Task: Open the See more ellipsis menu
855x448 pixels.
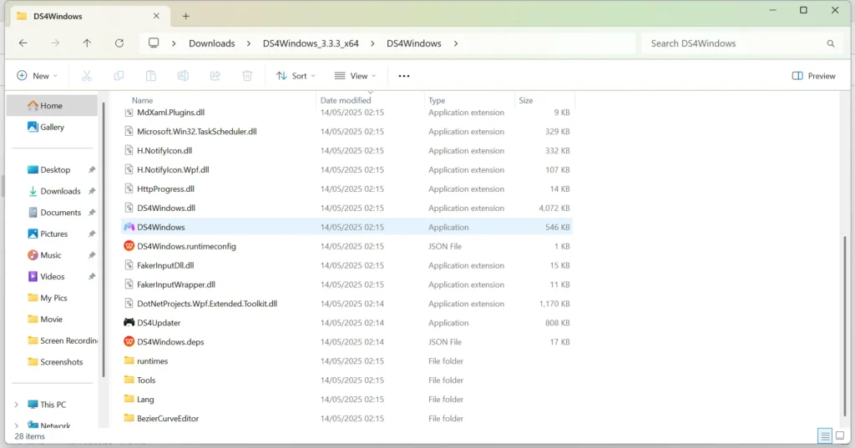Action: (404, 76)
